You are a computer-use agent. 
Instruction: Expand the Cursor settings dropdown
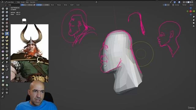78,5
